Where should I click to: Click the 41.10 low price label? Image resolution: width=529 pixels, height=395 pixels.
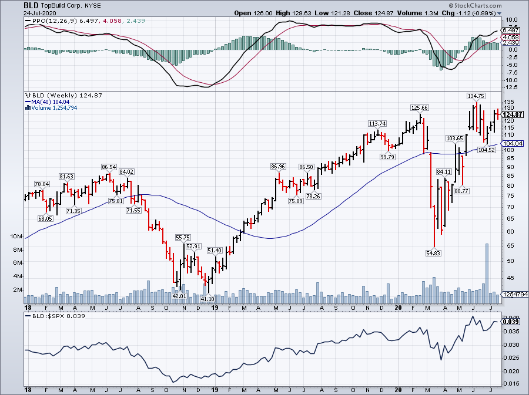click(207, 299)
